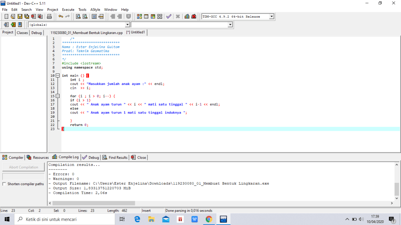Open Find using the magnifier toolbar icon

click(x=78, y=16)
